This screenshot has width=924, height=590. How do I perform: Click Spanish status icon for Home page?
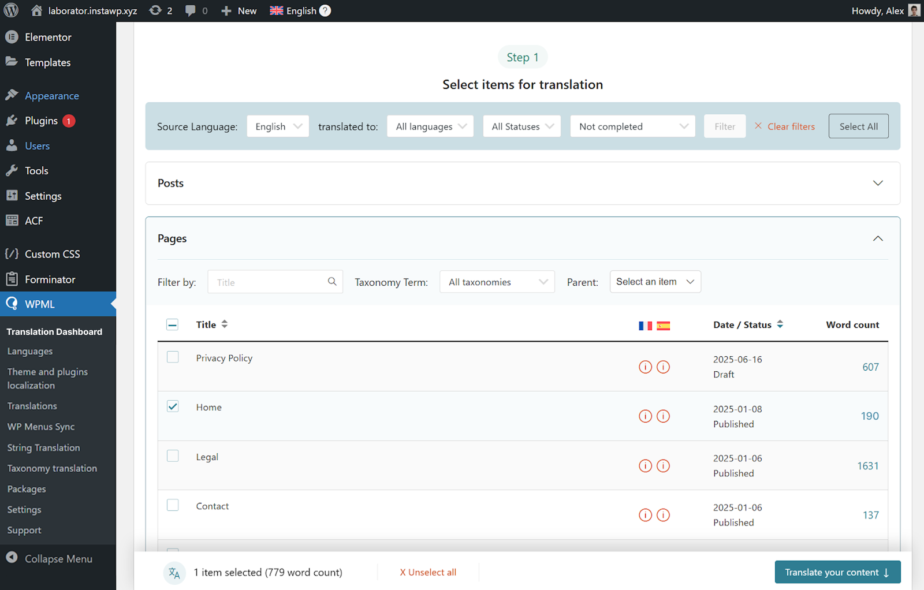(664, 416)
